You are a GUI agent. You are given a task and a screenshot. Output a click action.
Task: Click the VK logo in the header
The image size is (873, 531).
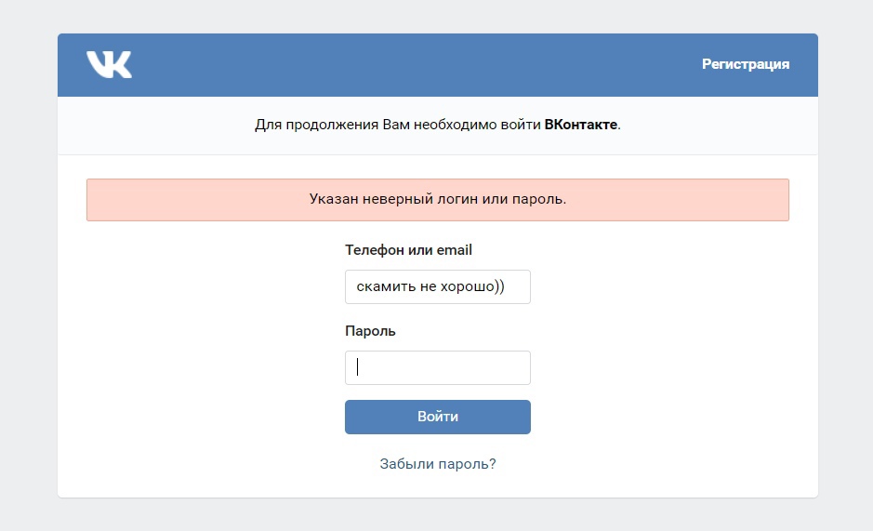[109, 64]
